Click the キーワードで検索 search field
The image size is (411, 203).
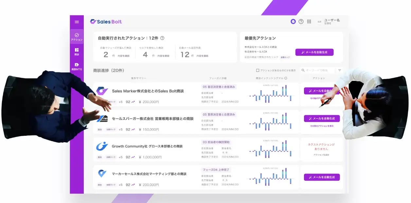point(317,70)
